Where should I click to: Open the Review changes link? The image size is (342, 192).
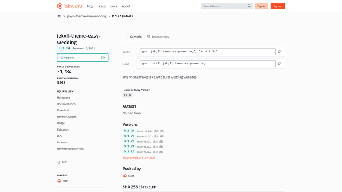tap(67, 116)
